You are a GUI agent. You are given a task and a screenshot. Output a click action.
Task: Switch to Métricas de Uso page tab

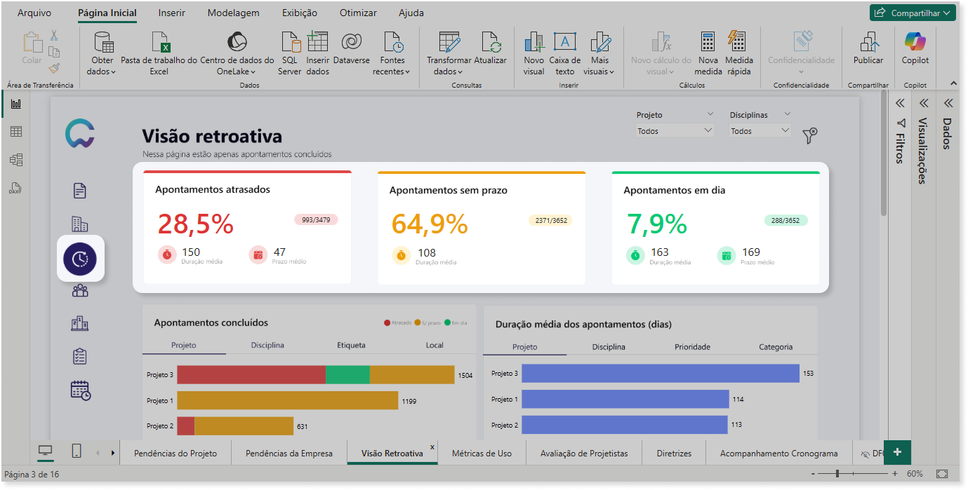(482, 454)
